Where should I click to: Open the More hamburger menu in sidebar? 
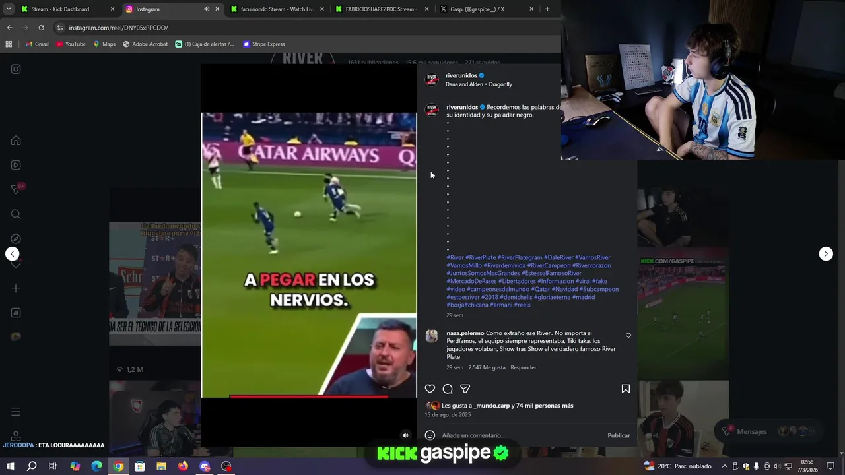16,412
